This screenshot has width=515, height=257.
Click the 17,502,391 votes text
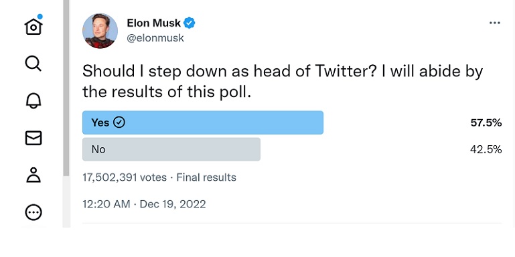(x=125, y=177)
